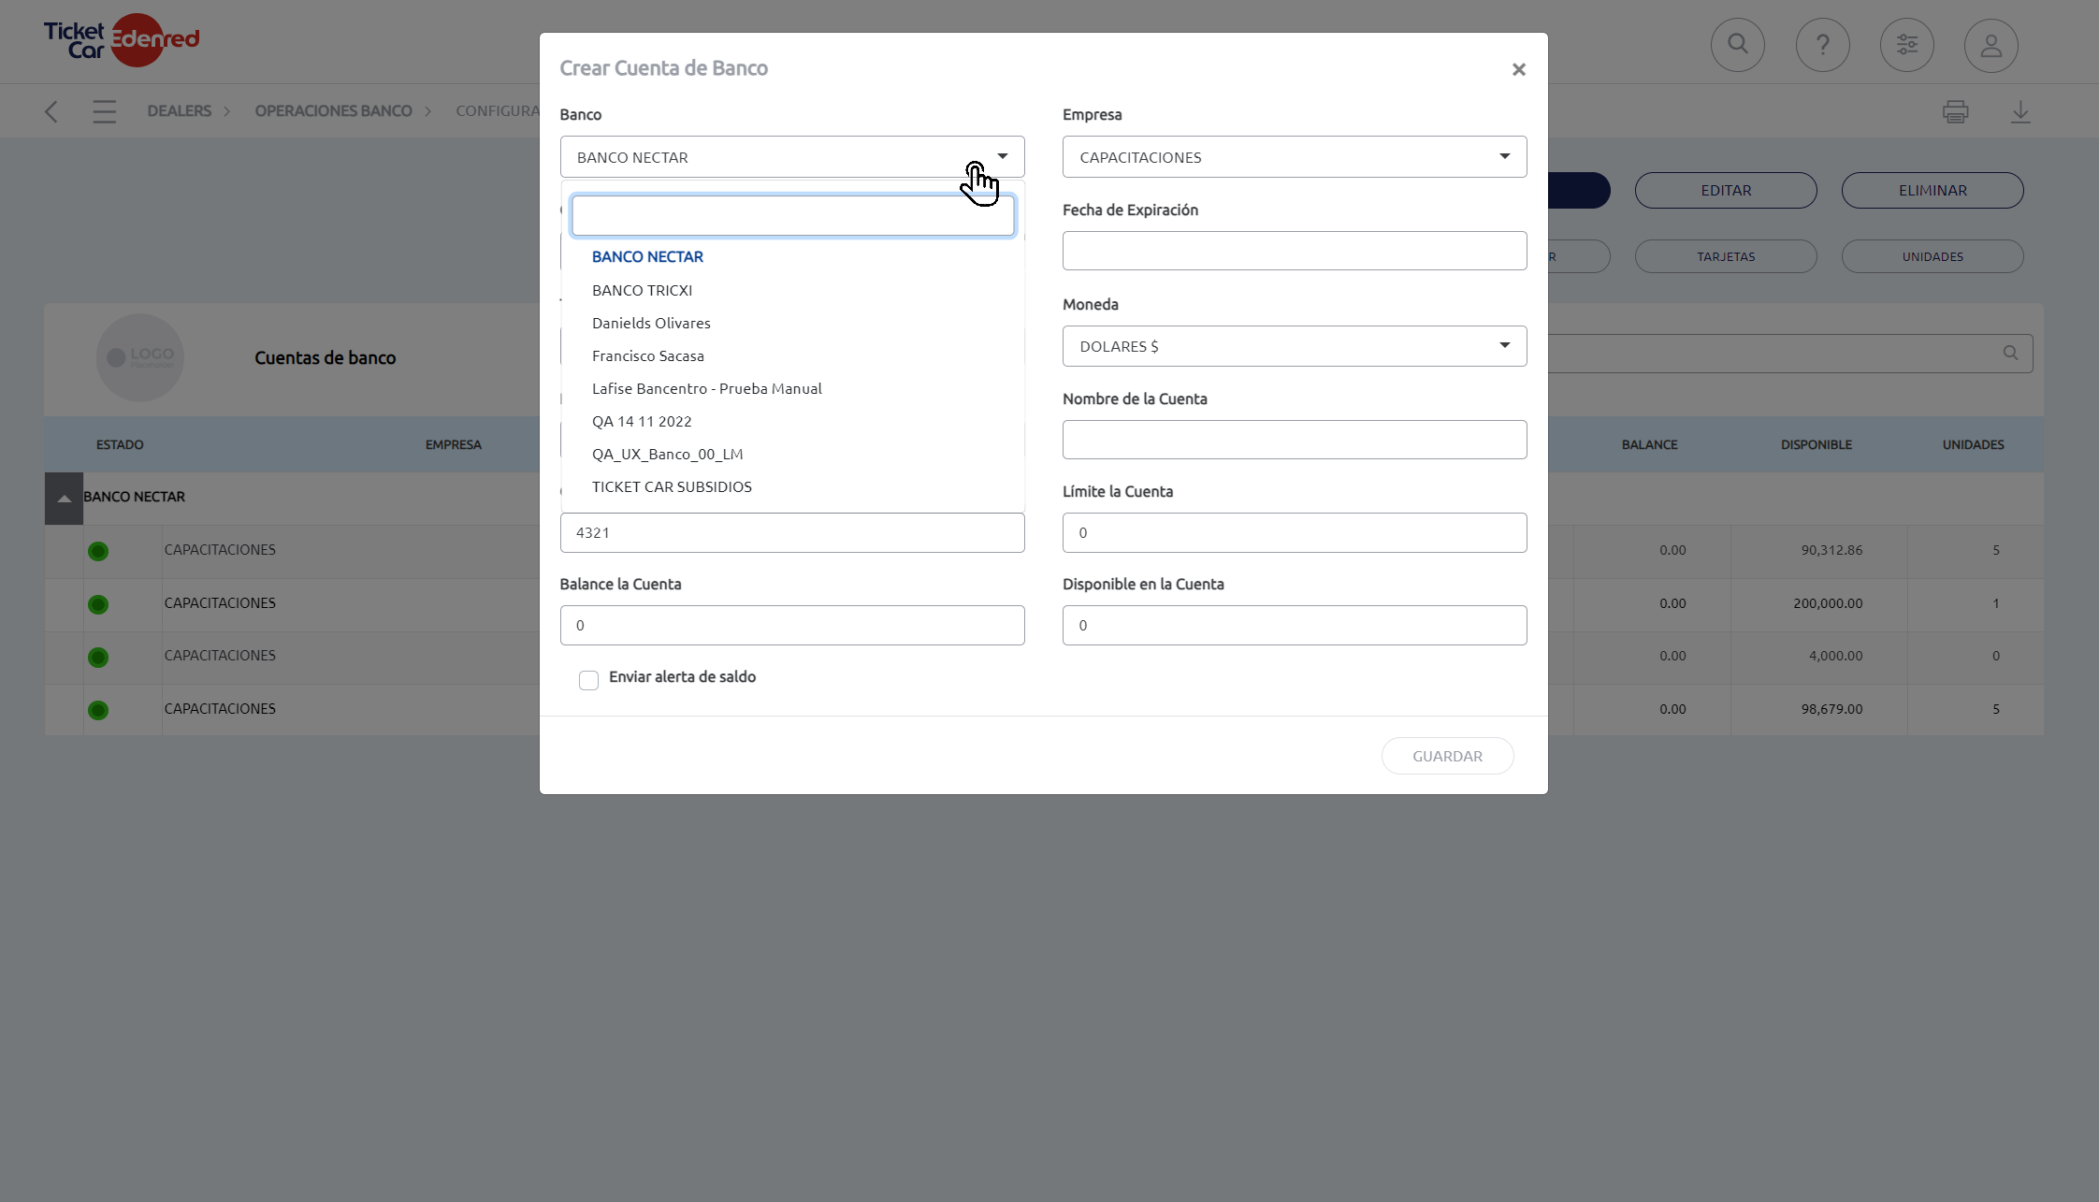The height and width of the screenshot is (1202, 2099).
Task: Click the table search magnifier icon
Action: pos(2010,353)
